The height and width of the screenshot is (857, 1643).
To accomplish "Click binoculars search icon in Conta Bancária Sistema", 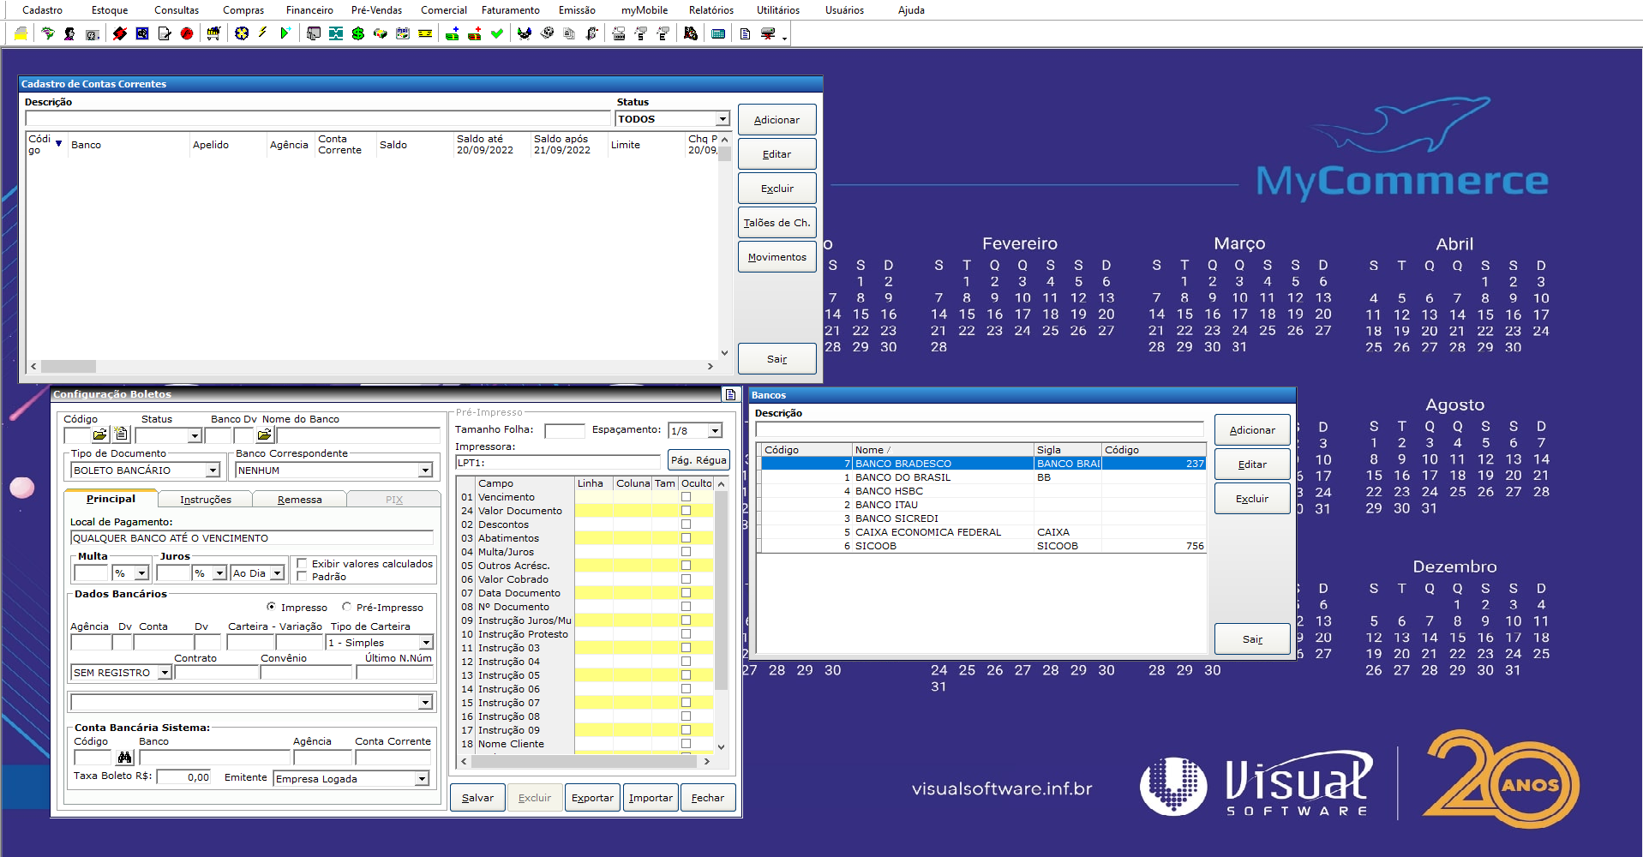I will coord(125,758).
